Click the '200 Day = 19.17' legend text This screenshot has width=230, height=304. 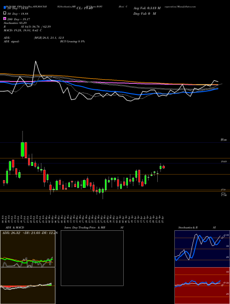[x=18, y=19]
